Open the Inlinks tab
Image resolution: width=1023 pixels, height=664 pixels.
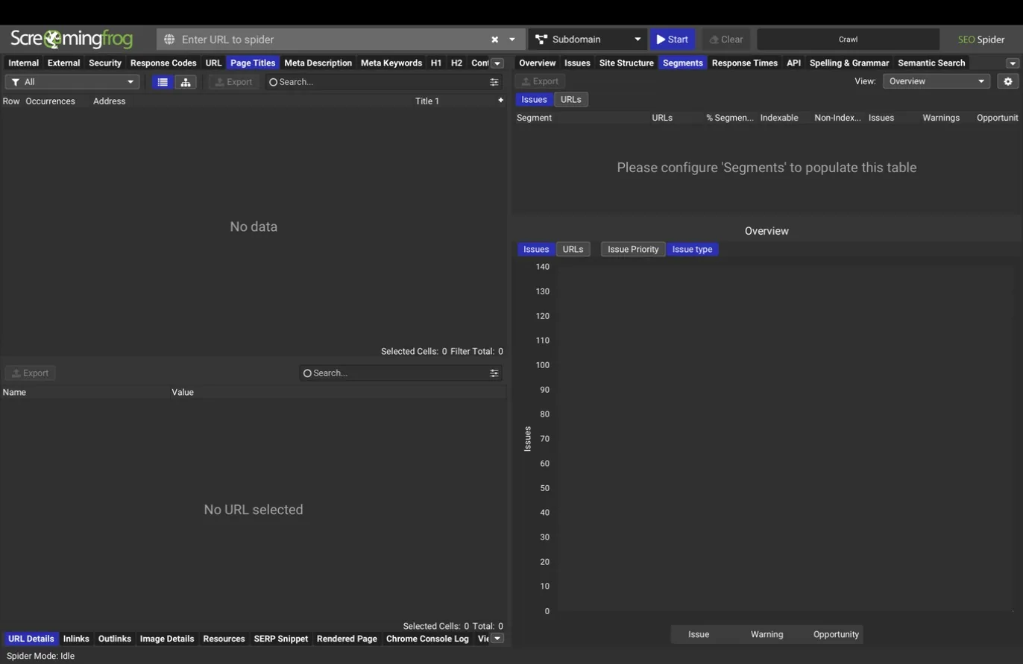point(76,639)
